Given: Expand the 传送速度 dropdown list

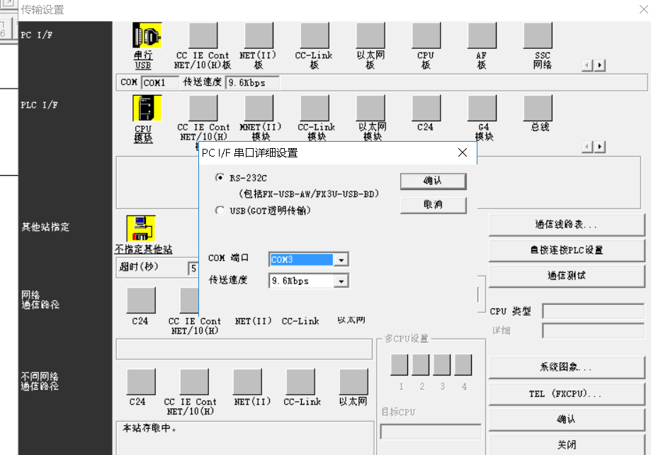Looking at the screenshot, I should (x=341, y=281).
